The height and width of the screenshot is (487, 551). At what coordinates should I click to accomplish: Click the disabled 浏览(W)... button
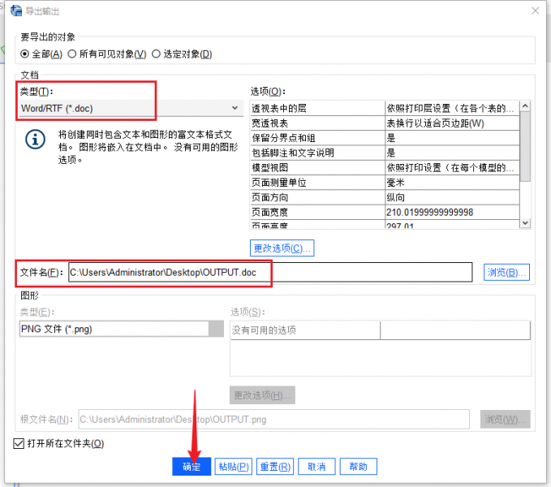coord(506,419)
